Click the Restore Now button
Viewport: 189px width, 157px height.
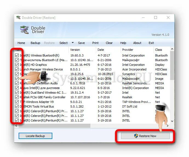point(145,136)
